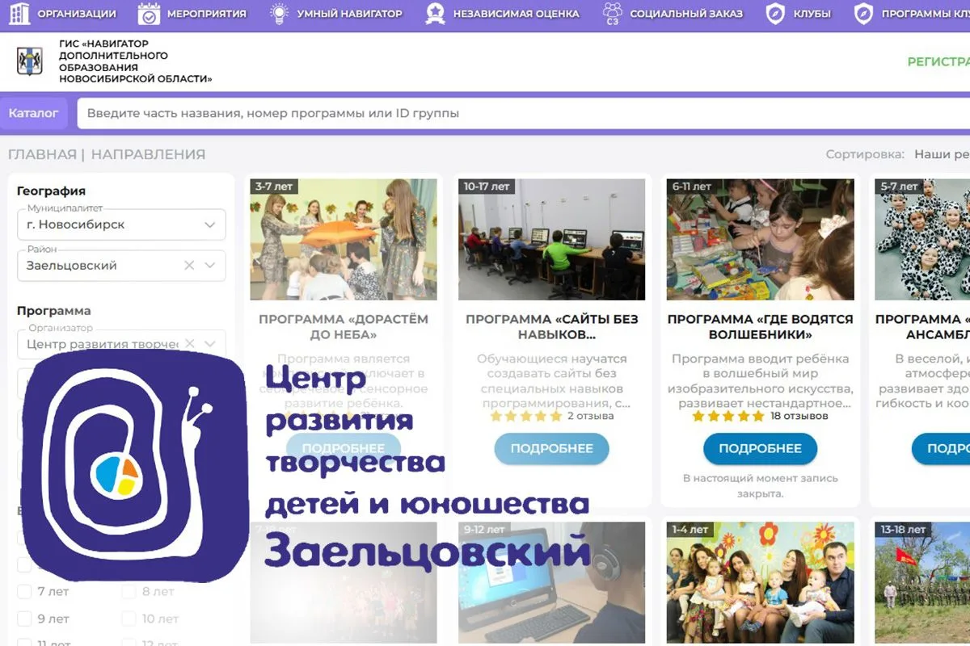Tick the 7 лет age checkbox

24,591
